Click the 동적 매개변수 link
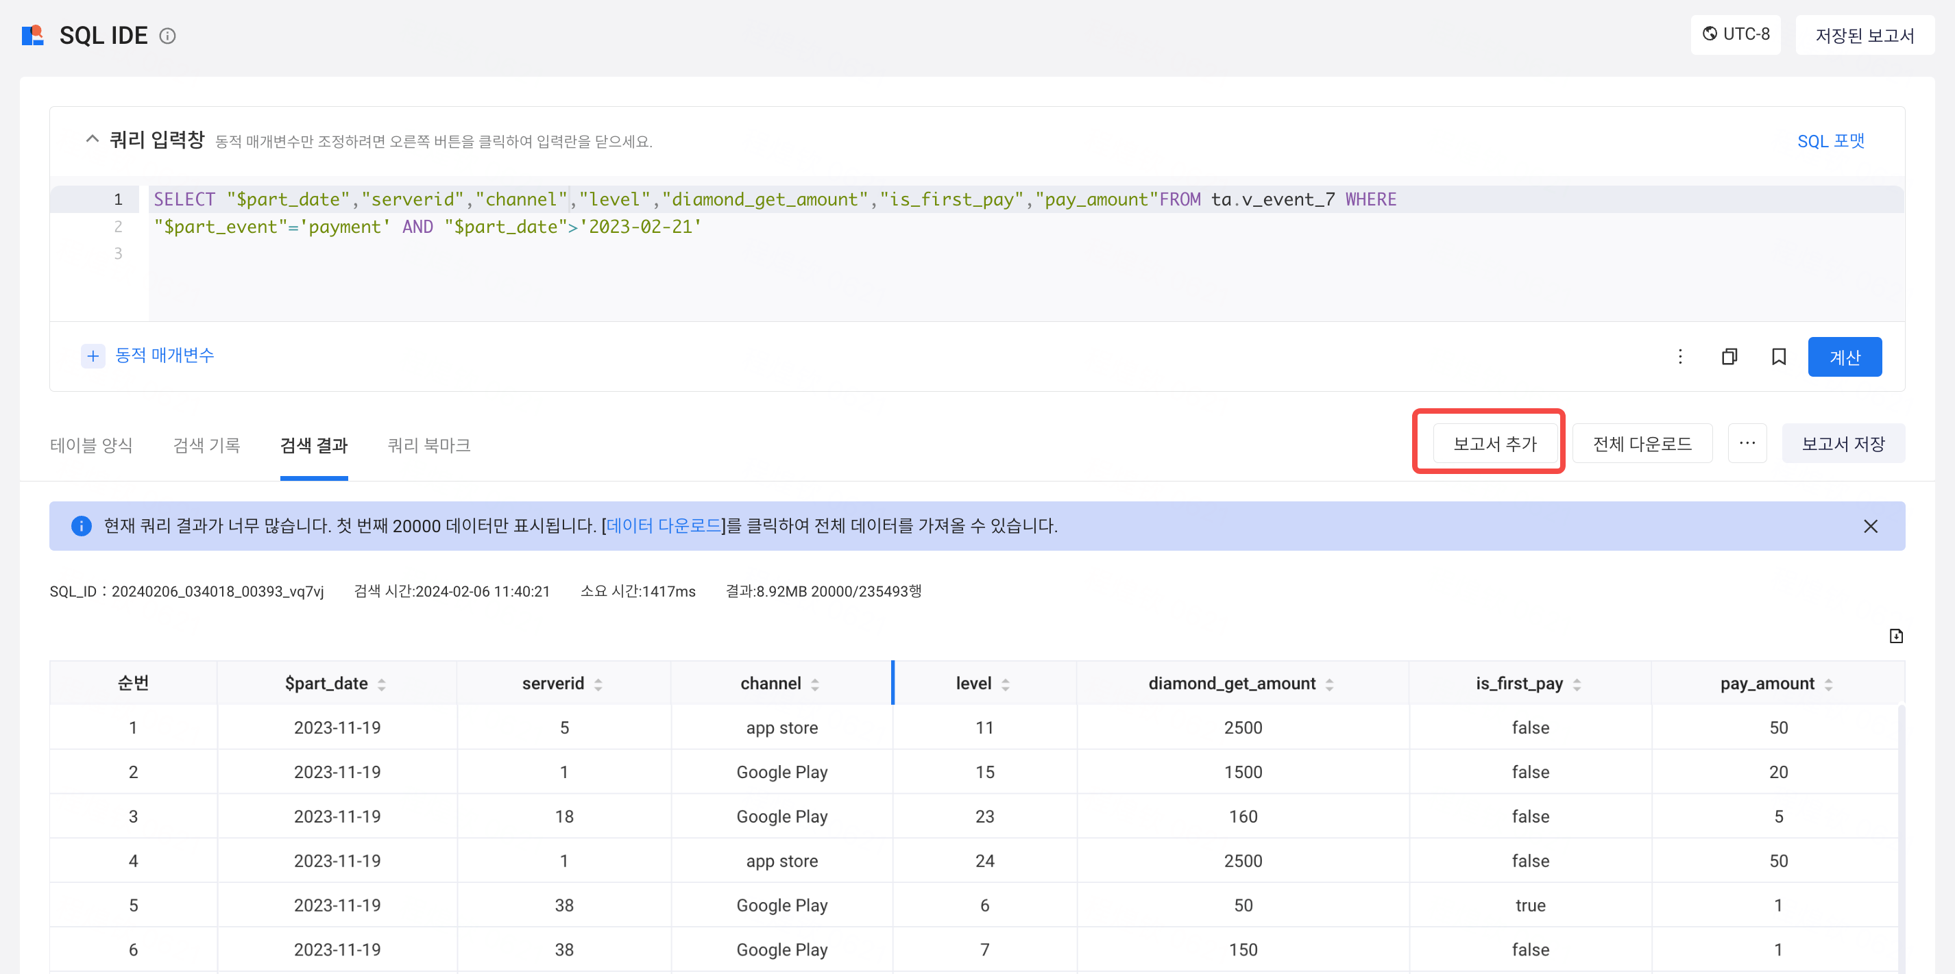This screenshot has height=974, width=1955. coord(164,355)
